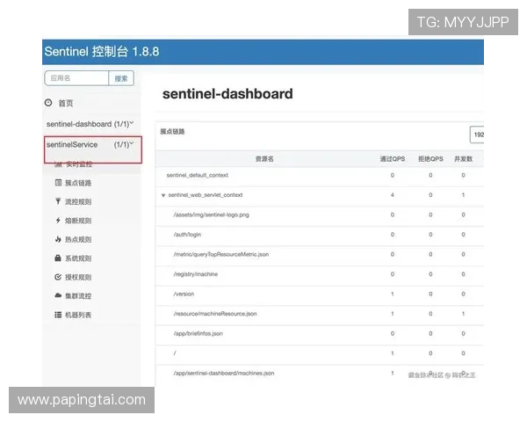Click the 首页 home icon
527x422 pixels.
(48, 103)
